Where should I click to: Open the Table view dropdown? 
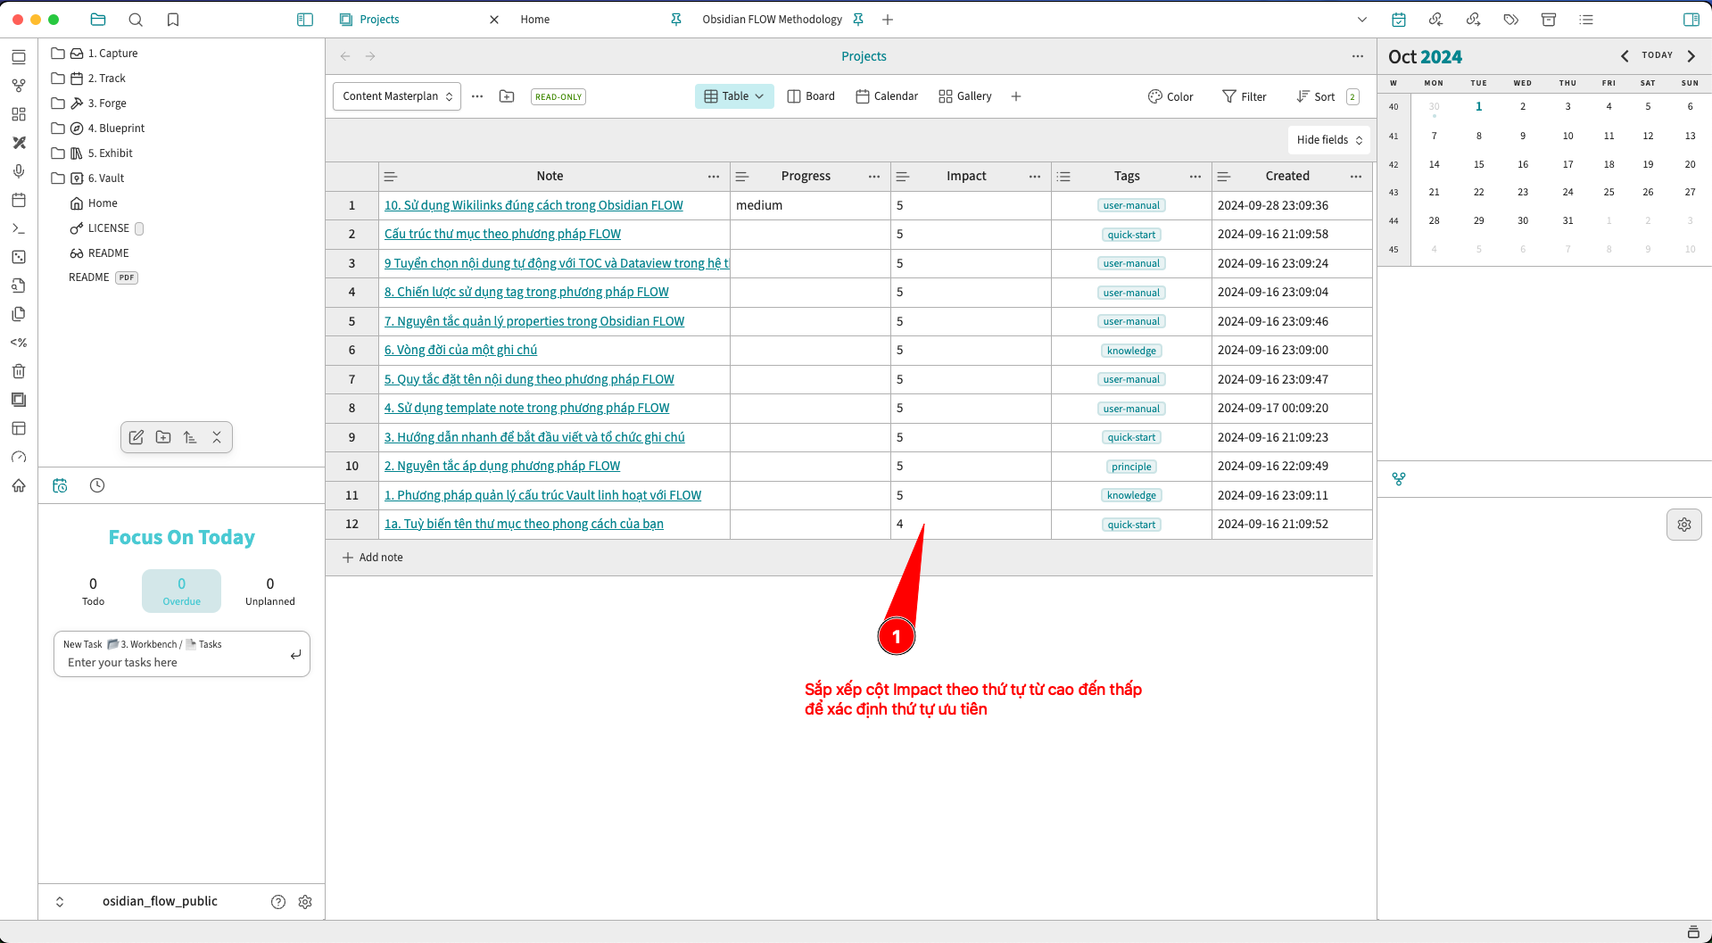tap(733, 96)
